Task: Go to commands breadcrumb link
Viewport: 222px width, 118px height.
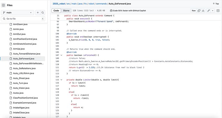Action: [101, 4]
